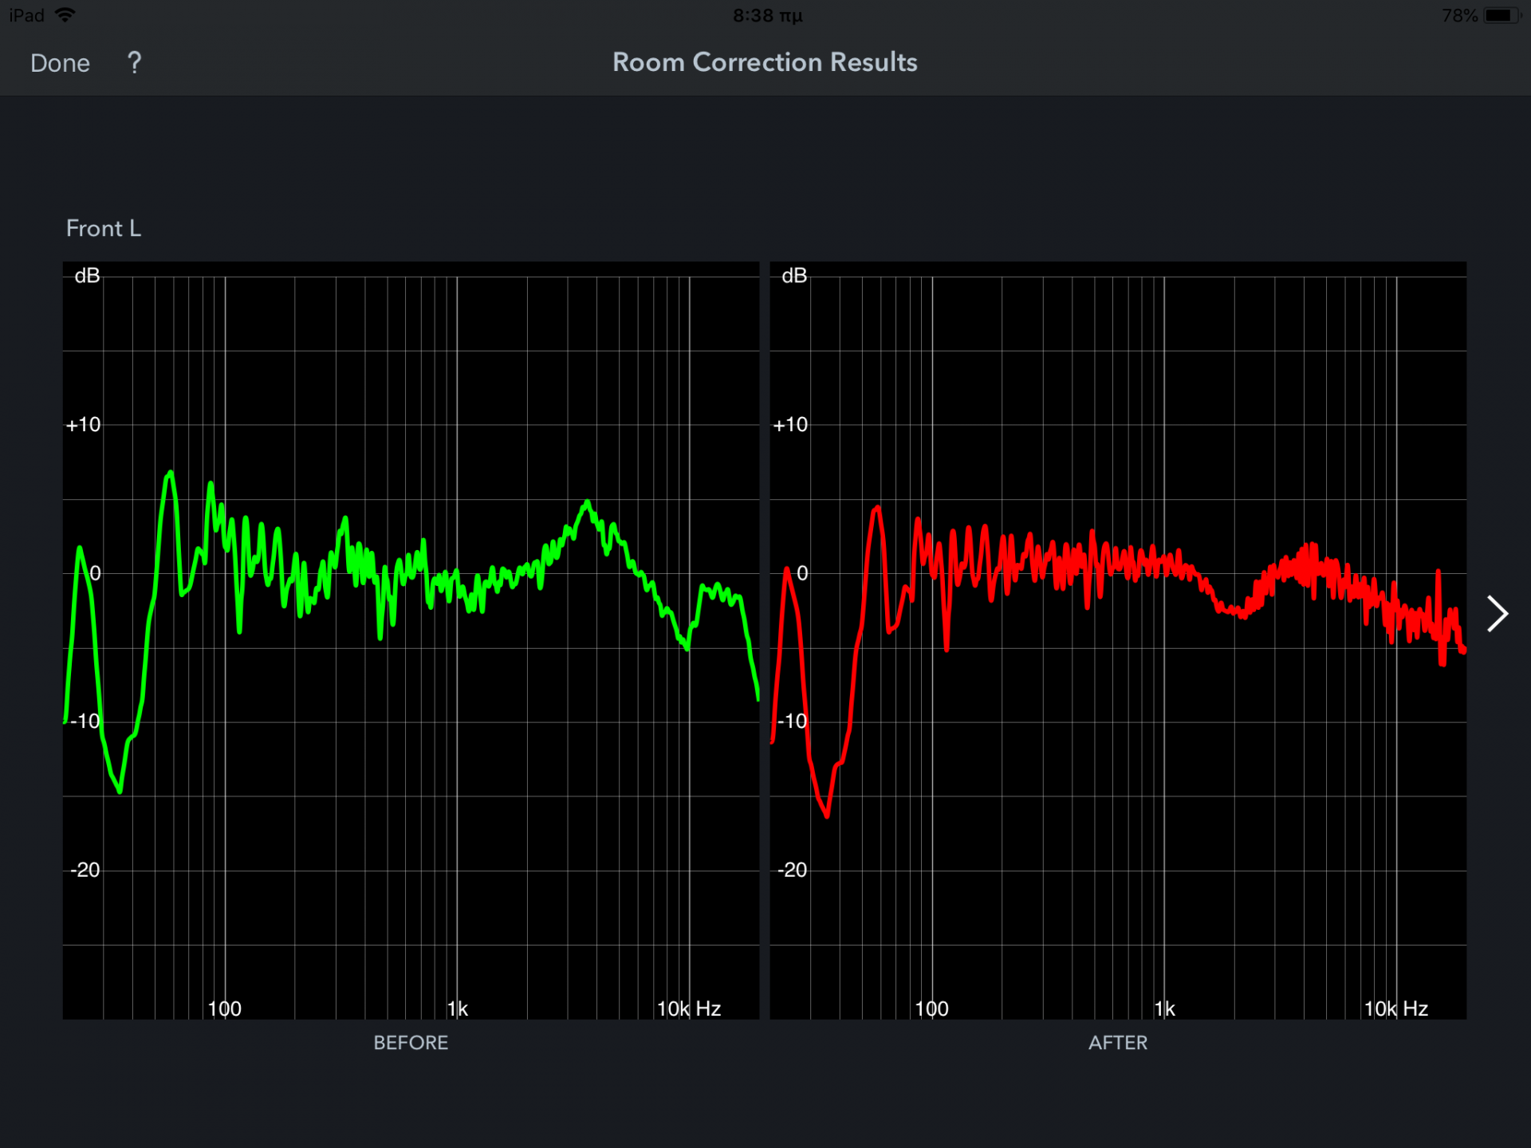Click the green before response curve peak
The width and height of the screenshot is (1531, 1148).
(169, 474)
